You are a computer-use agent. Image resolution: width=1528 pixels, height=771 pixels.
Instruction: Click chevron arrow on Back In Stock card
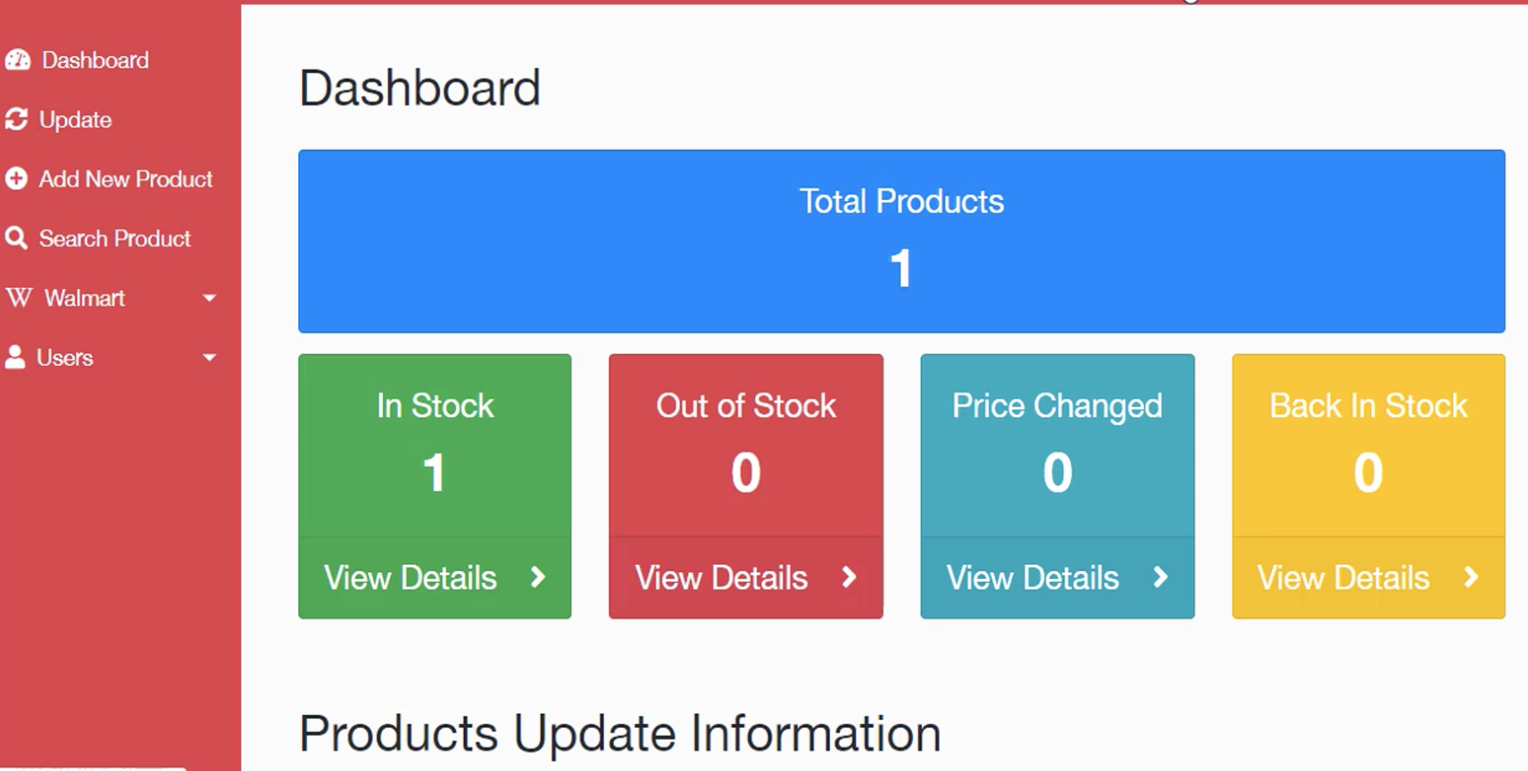[x=1471, y=577]
